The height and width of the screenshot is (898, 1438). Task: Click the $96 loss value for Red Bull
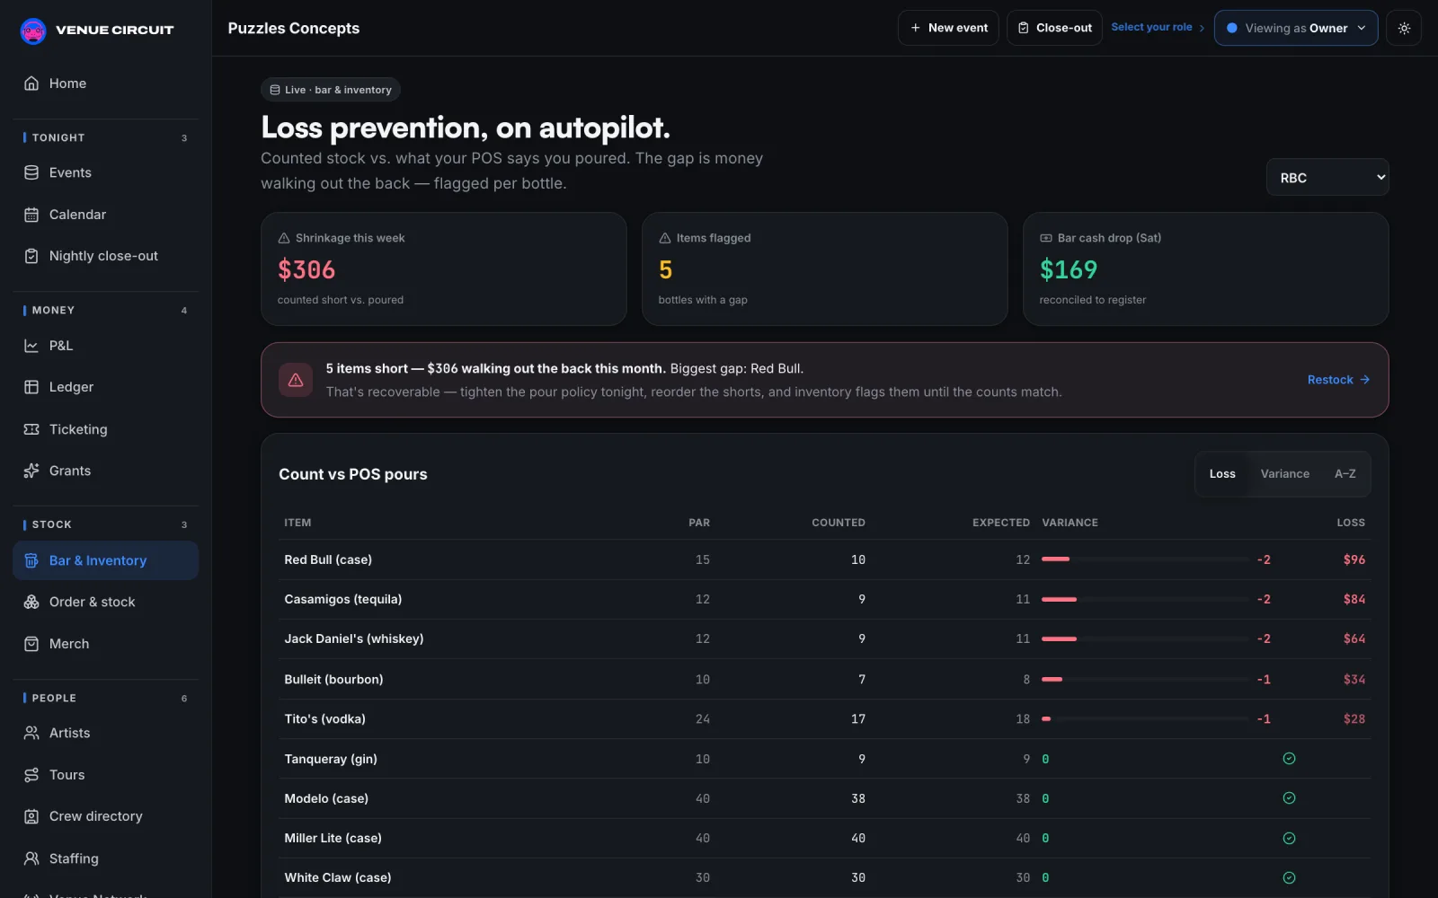pyautogui.click(x=1354, y=559)
